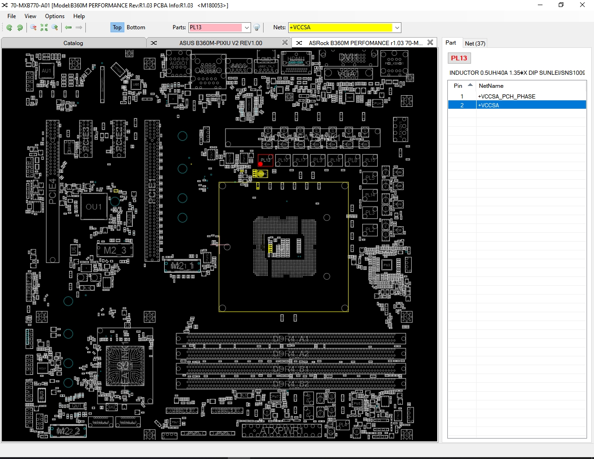
Task: Click the rotate counterclockwise toolbar icon
Action: 9,27
